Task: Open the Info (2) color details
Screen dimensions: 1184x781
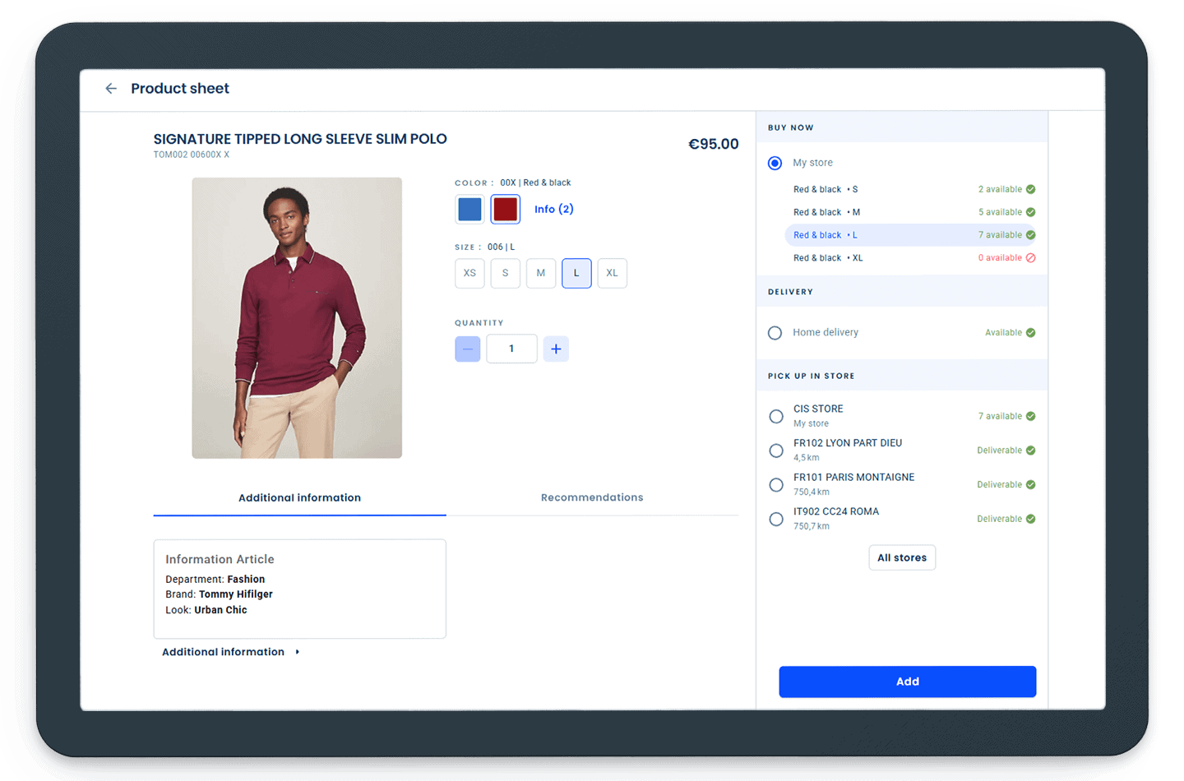Action: (553, 210)
